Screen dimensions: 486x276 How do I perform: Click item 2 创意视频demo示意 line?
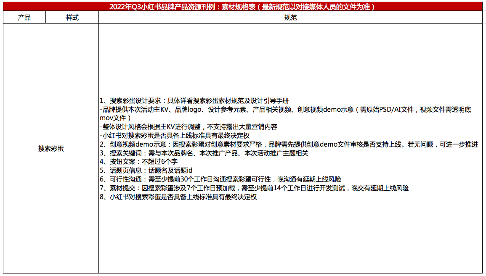point(289,145)
